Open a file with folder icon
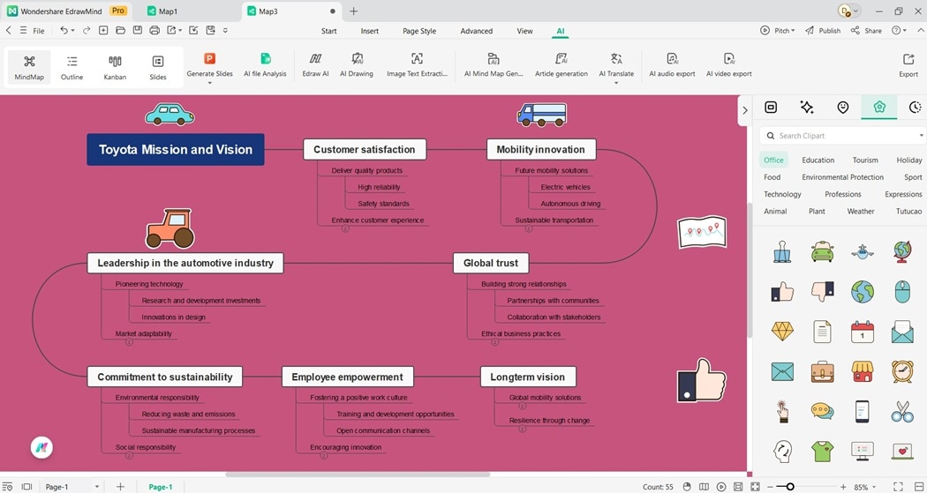This screenshot has width=927, height=493. pos(120,30)
